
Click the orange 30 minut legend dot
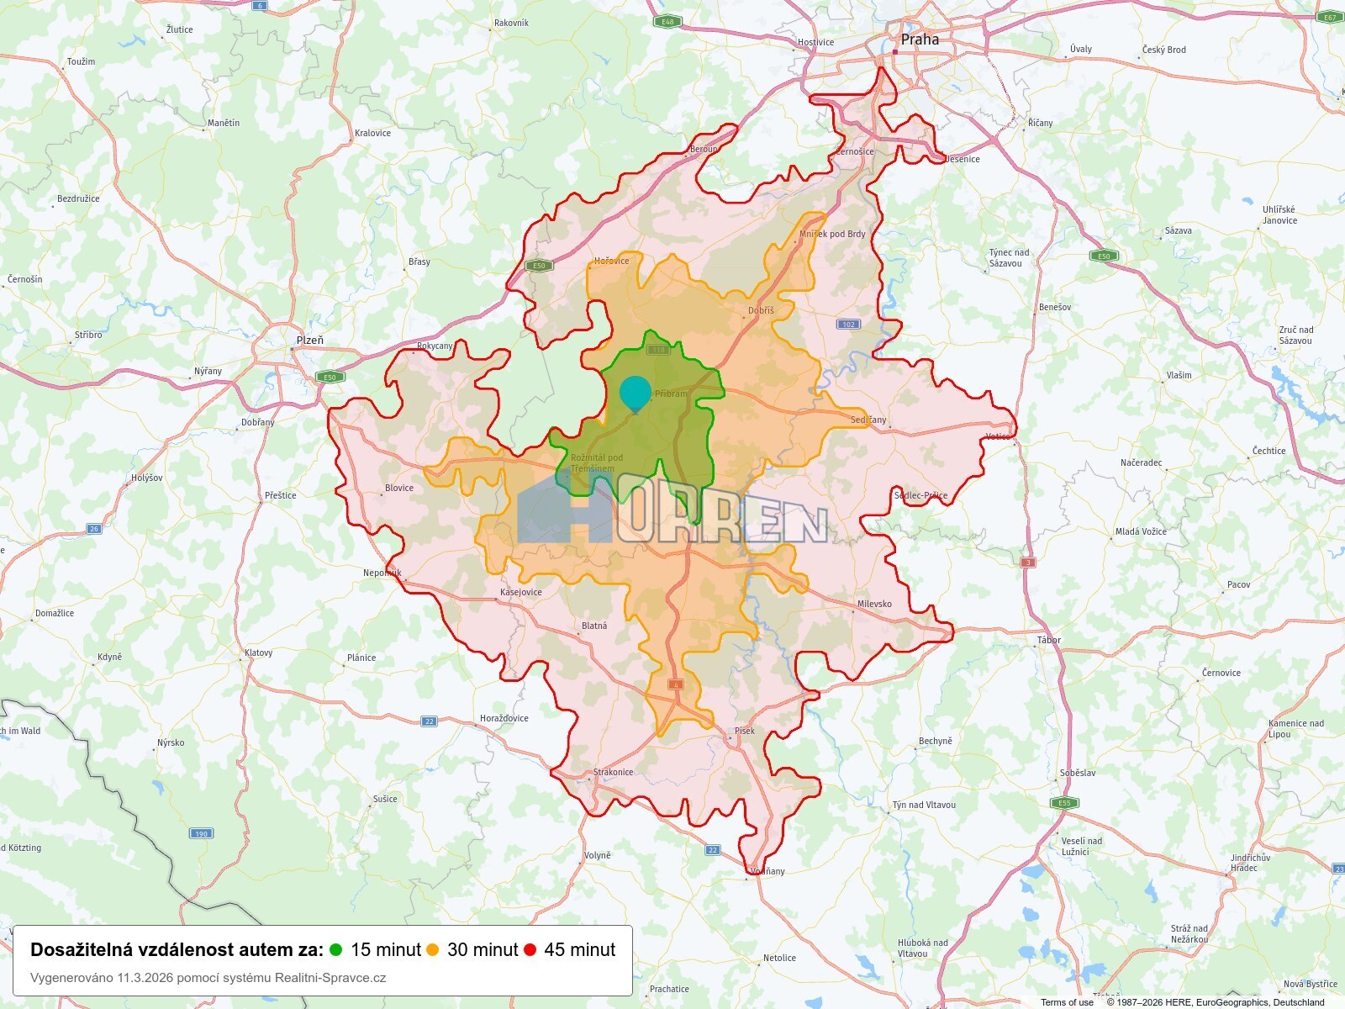point(433,950)
